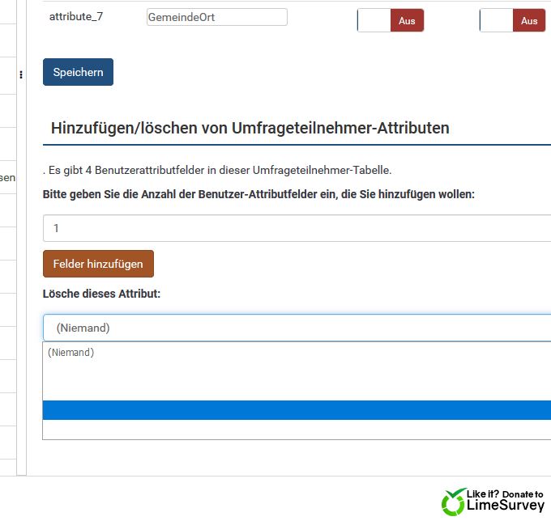This screenshot has height=521, width=551.
Task: Click the green LimeSurvey logo icon
Action: click(x=453, y=502)
